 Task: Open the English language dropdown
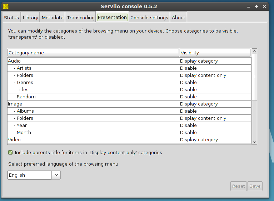[x=34, y=175]
